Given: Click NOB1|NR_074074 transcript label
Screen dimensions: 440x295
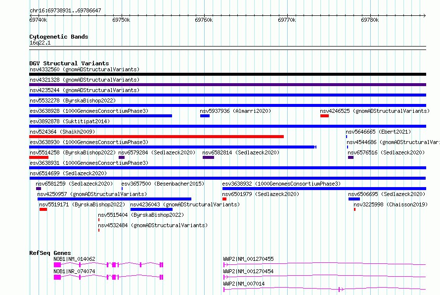Looking at the screenshot, I should (74, 271).
